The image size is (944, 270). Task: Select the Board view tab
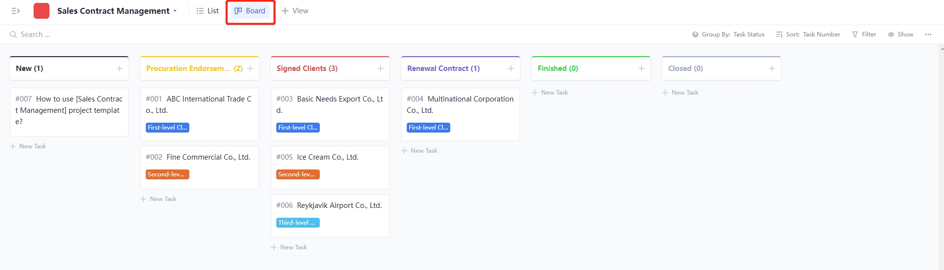click(250, 11)
